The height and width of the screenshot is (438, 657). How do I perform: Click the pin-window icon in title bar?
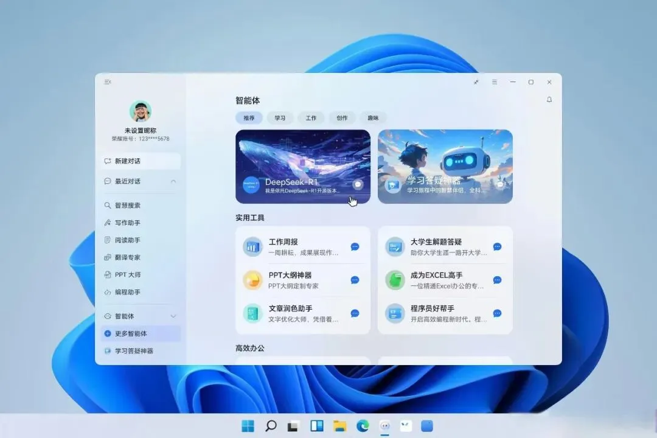pos(476,82)
